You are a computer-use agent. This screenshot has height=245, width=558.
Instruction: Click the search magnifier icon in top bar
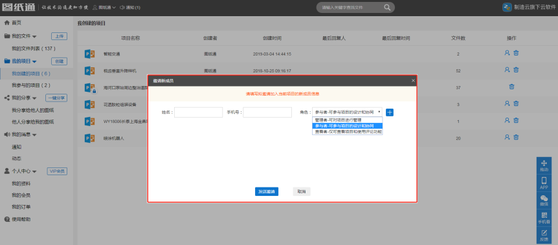pyautogui.click(x=387, y=8)
